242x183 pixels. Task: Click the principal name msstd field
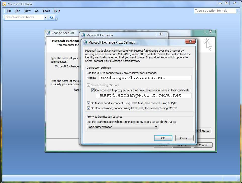click(144, 95)
